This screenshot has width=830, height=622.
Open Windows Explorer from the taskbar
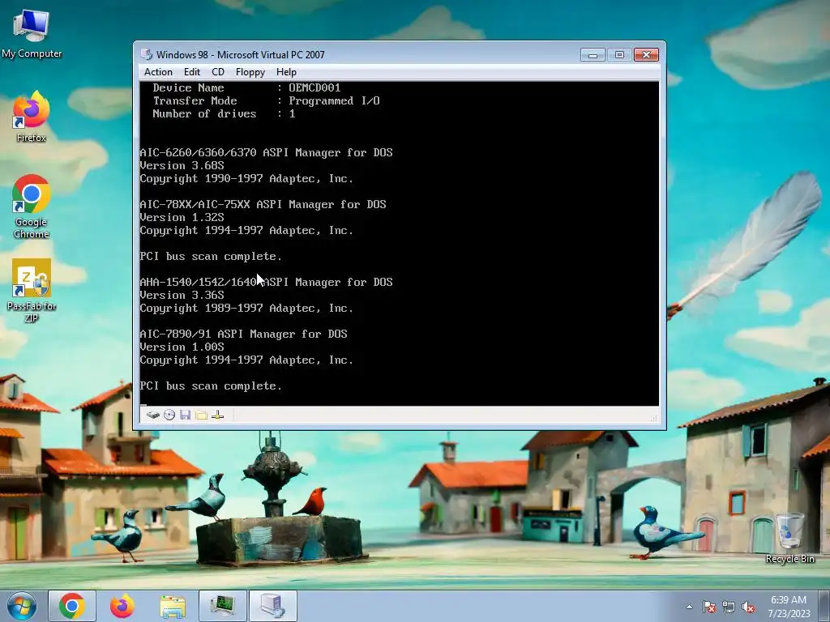(x=173, y=606)
